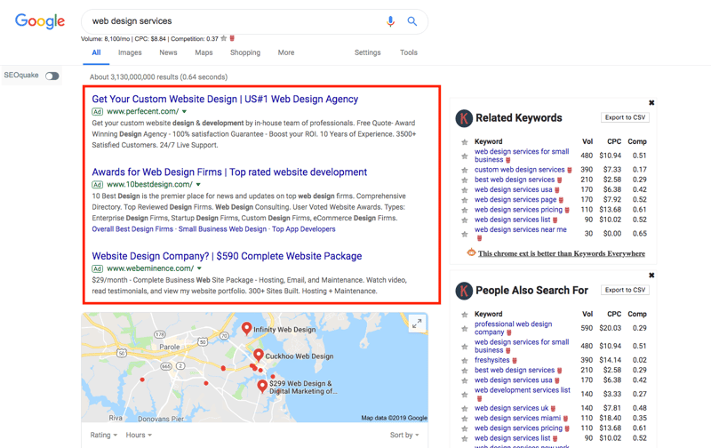Viewport: 711px width, 448px height.
Task: Open the webeminence.com ad dropdown arrow
Action: [199, 268]
